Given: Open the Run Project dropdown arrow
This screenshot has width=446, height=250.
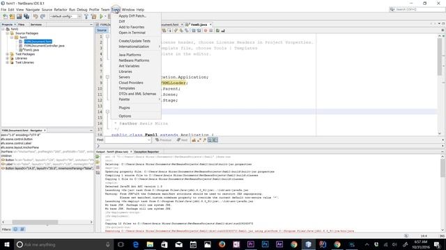Looking at the screenshot, I should 105,17.
